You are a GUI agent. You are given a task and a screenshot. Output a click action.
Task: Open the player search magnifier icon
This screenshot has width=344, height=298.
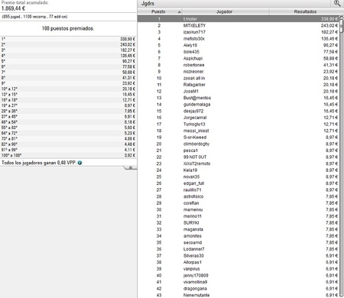point(337,3)
